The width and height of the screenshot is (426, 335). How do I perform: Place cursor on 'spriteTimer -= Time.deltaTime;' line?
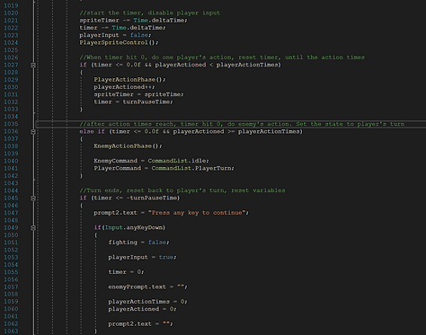point(133,21)
